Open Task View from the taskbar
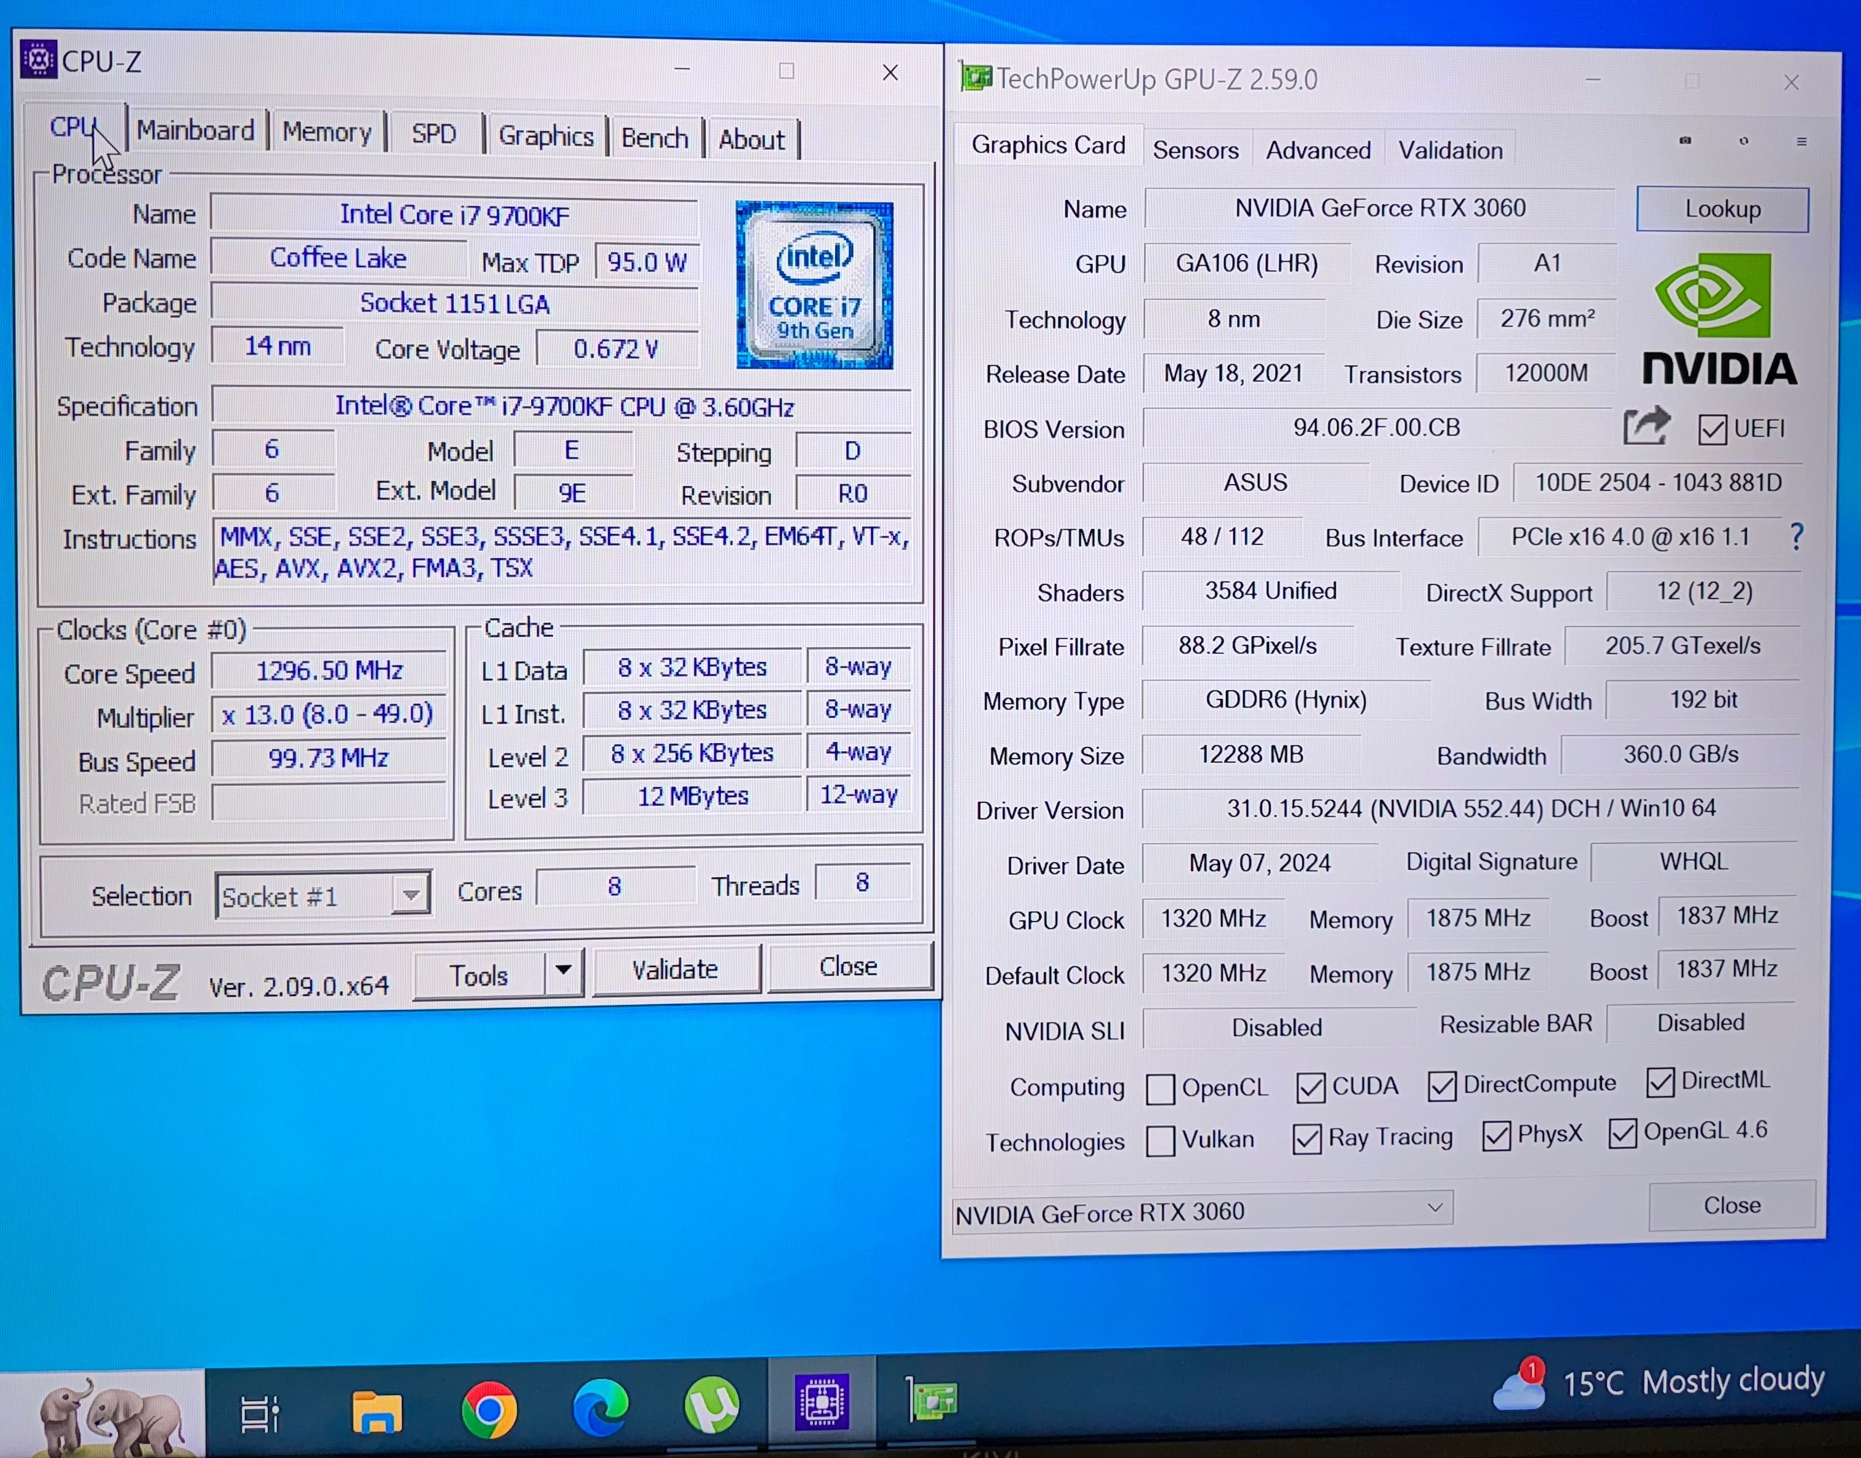The height and width of the screenshot is (1458, 1861). coord(259,1414)
